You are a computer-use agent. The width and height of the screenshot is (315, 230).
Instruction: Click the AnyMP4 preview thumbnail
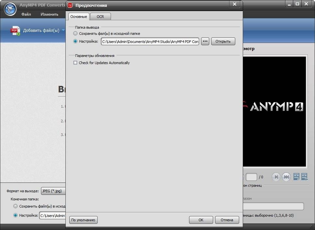tap(274, 112)
